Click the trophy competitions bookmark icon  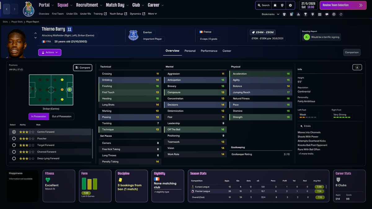(305, 14)
